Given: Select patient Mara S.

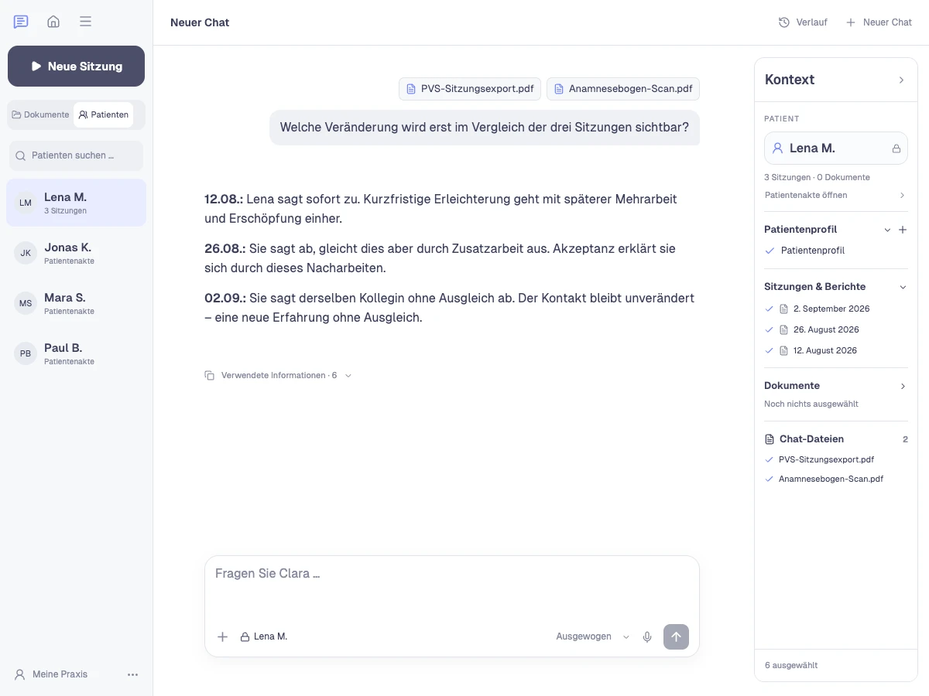Looking at the screenshot, I should pos(76,303).
